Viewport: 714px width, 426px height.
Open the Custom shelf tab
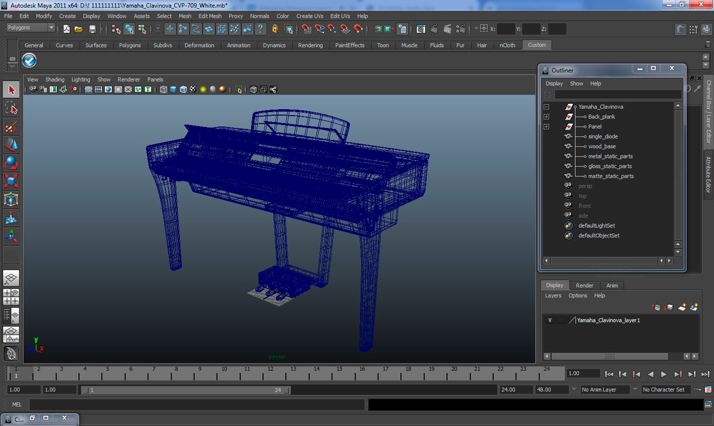point(537,45)
